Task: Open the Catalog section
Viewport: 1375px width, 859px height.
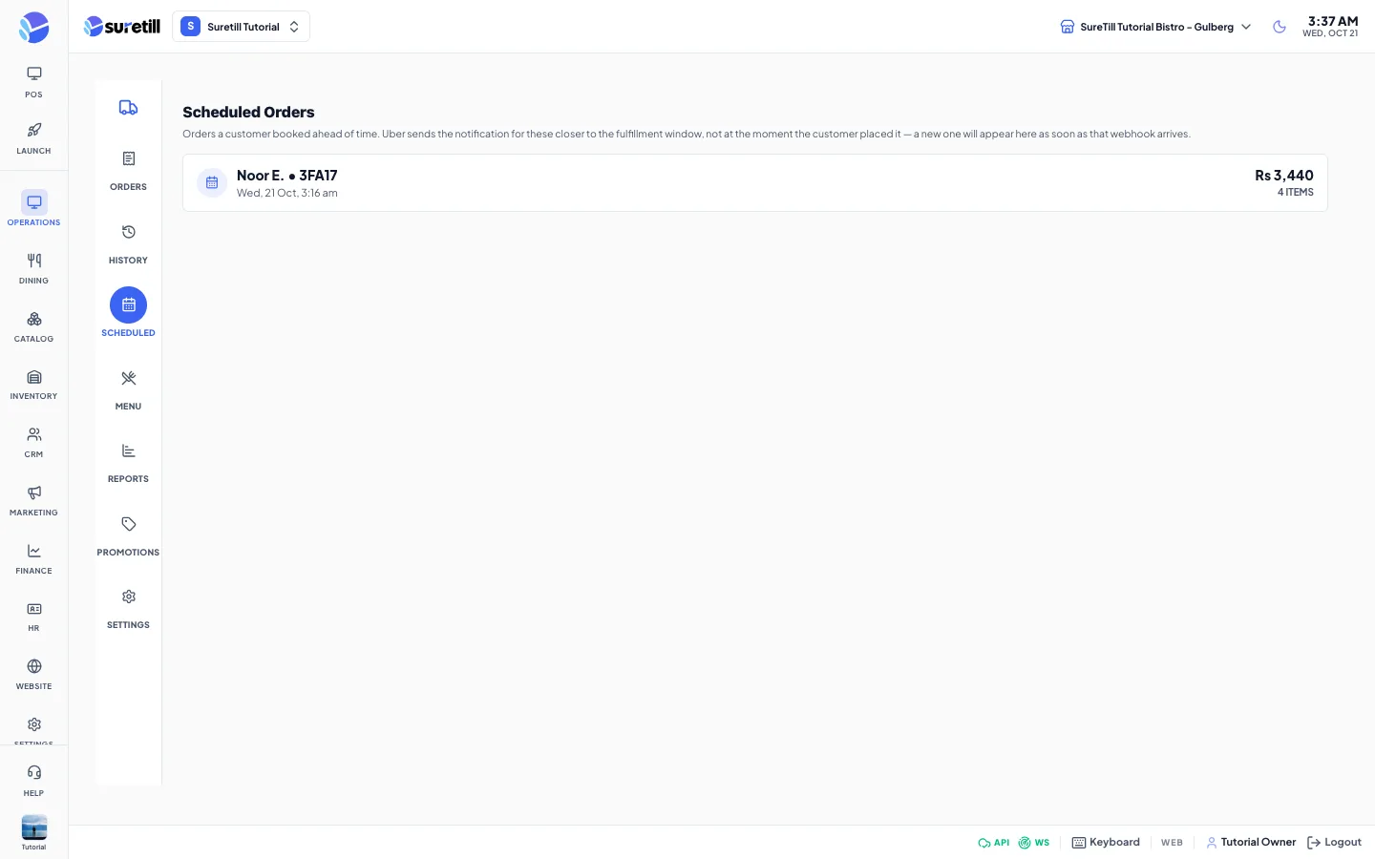Action: (33, 326)
